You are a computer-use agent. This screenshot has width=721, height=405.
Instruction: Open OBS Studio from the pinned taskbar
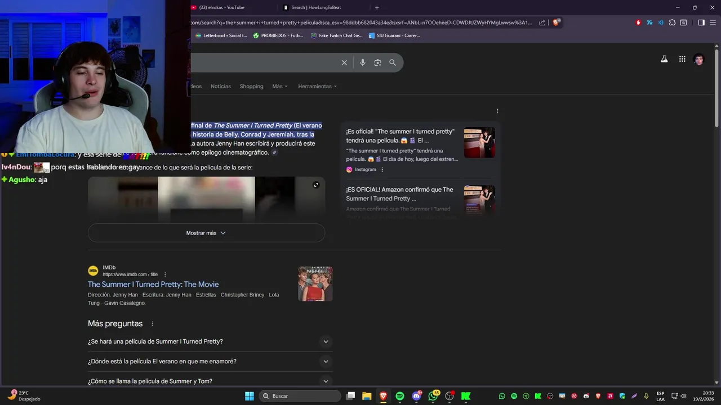[x=449, y=396]
